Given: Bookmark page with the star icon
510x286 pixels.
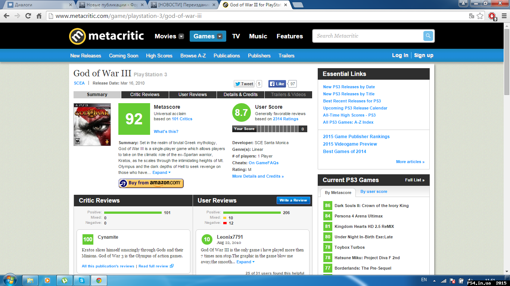Looking at the screenshot, I should point(480,16).
